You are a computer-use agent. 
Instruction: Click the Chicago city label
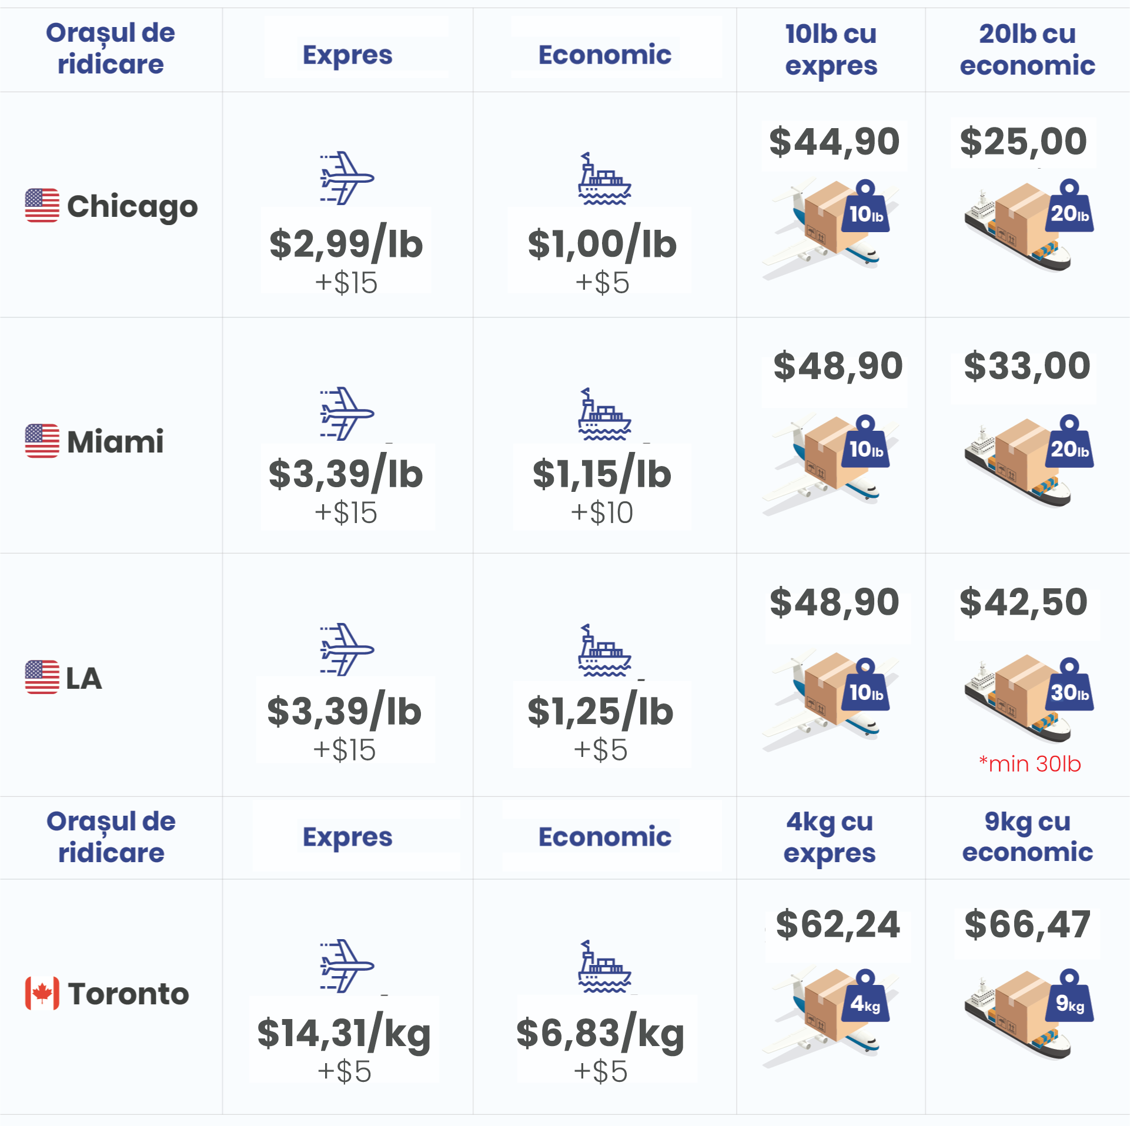click(132, 206)
